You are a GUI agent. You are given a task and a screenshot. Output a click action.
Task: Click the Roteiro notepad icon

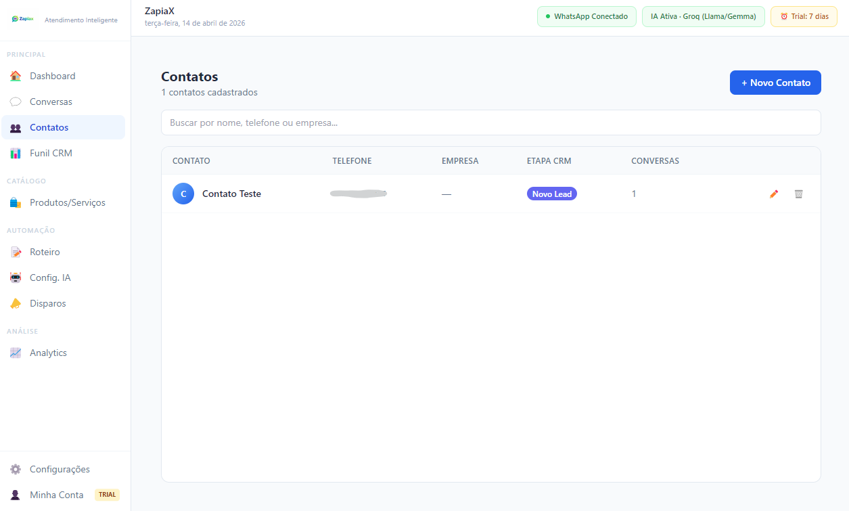(16, 252)
